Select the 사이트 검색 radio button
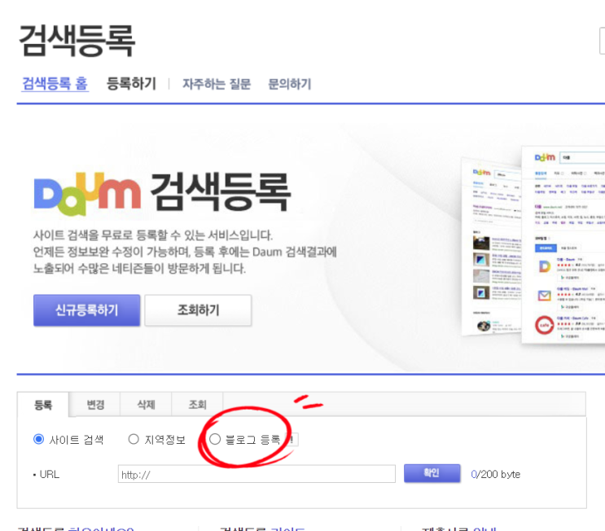Viewport: 605px width, 531px height. (38, 439)
